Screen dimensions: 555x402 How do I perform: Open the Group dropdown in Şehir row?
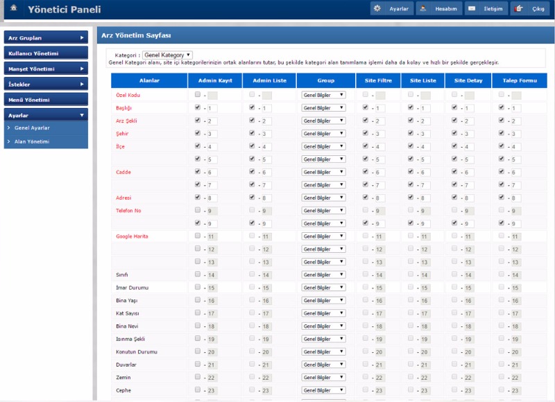[323, 134]
